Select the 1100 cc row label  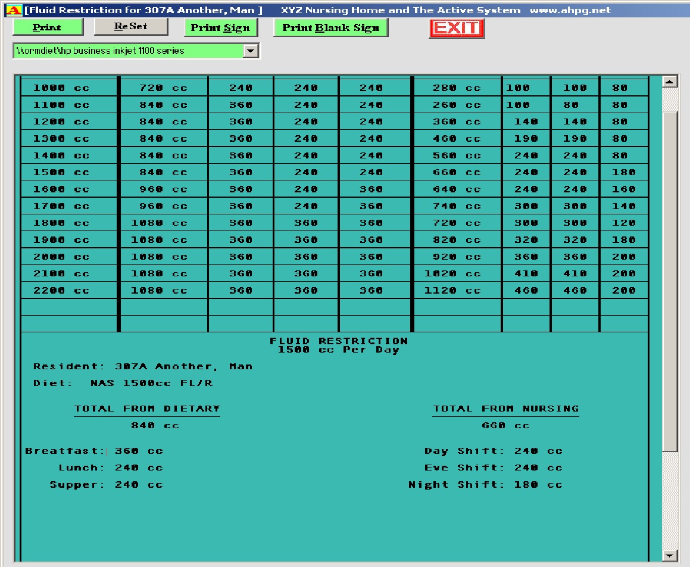coord(61,105)
